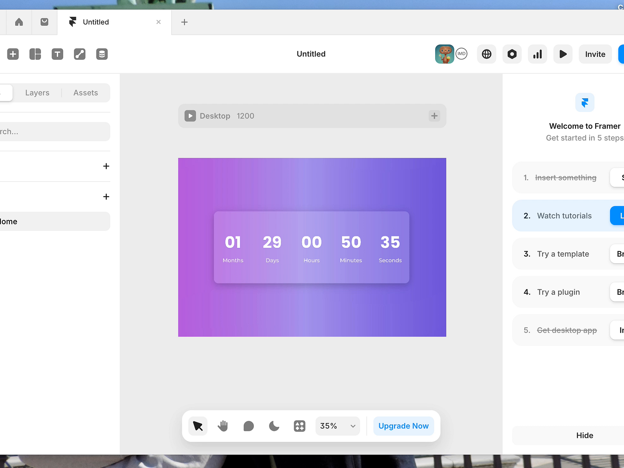Open the site analytics bar chart icon
Image resolution: width=624 pixels, height=468 pixels.
[537, 54]
